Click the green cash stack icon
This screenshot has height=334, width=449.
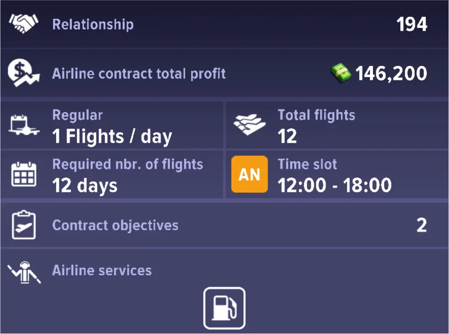pyautogui.click(x=341, y=73)
